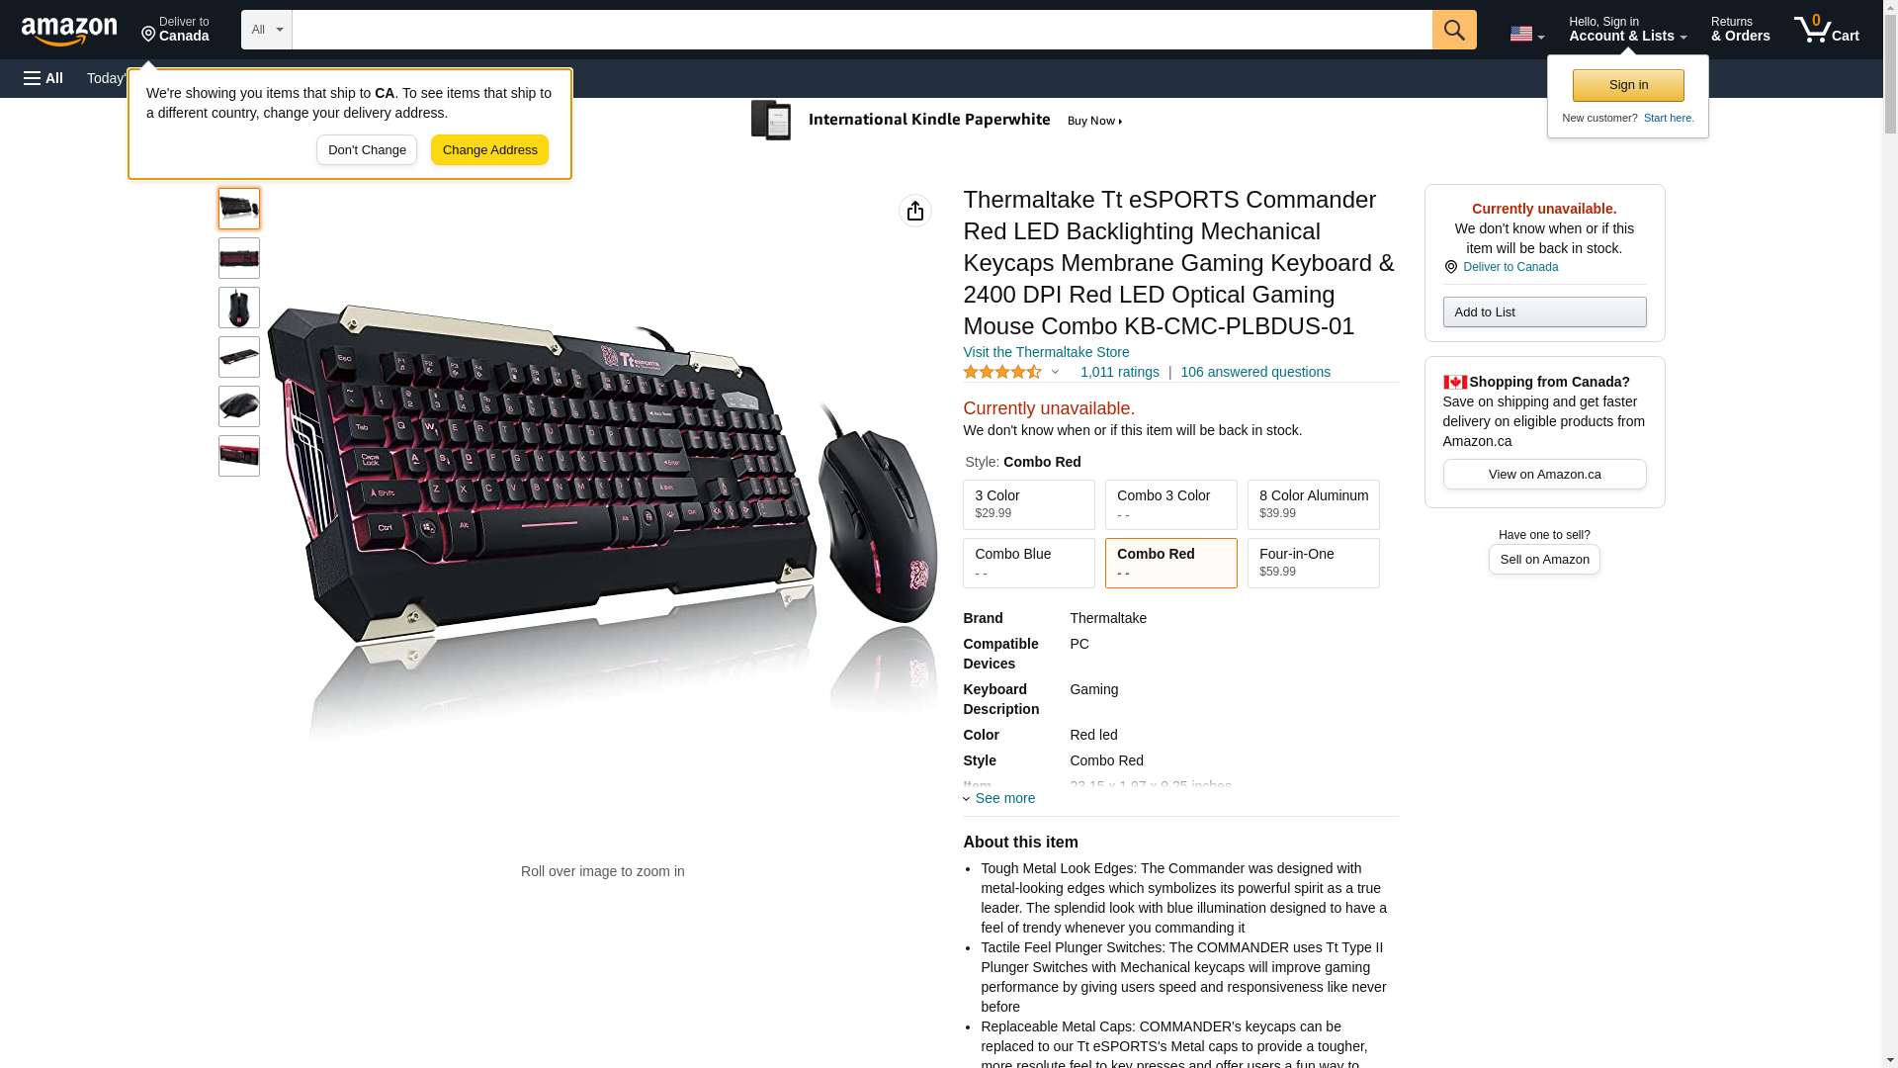This screenshot has width=1898, height=1068.
Task: Open the cart icon
Action: point(1827,30)
